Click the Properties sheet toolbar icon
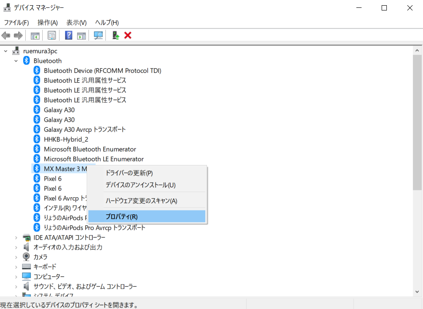Screen dimensions: 423x309 (x=51, y=35)
